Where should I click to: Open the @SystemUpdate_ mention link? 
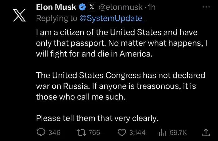pyautogui.click(x=112, y=18)
